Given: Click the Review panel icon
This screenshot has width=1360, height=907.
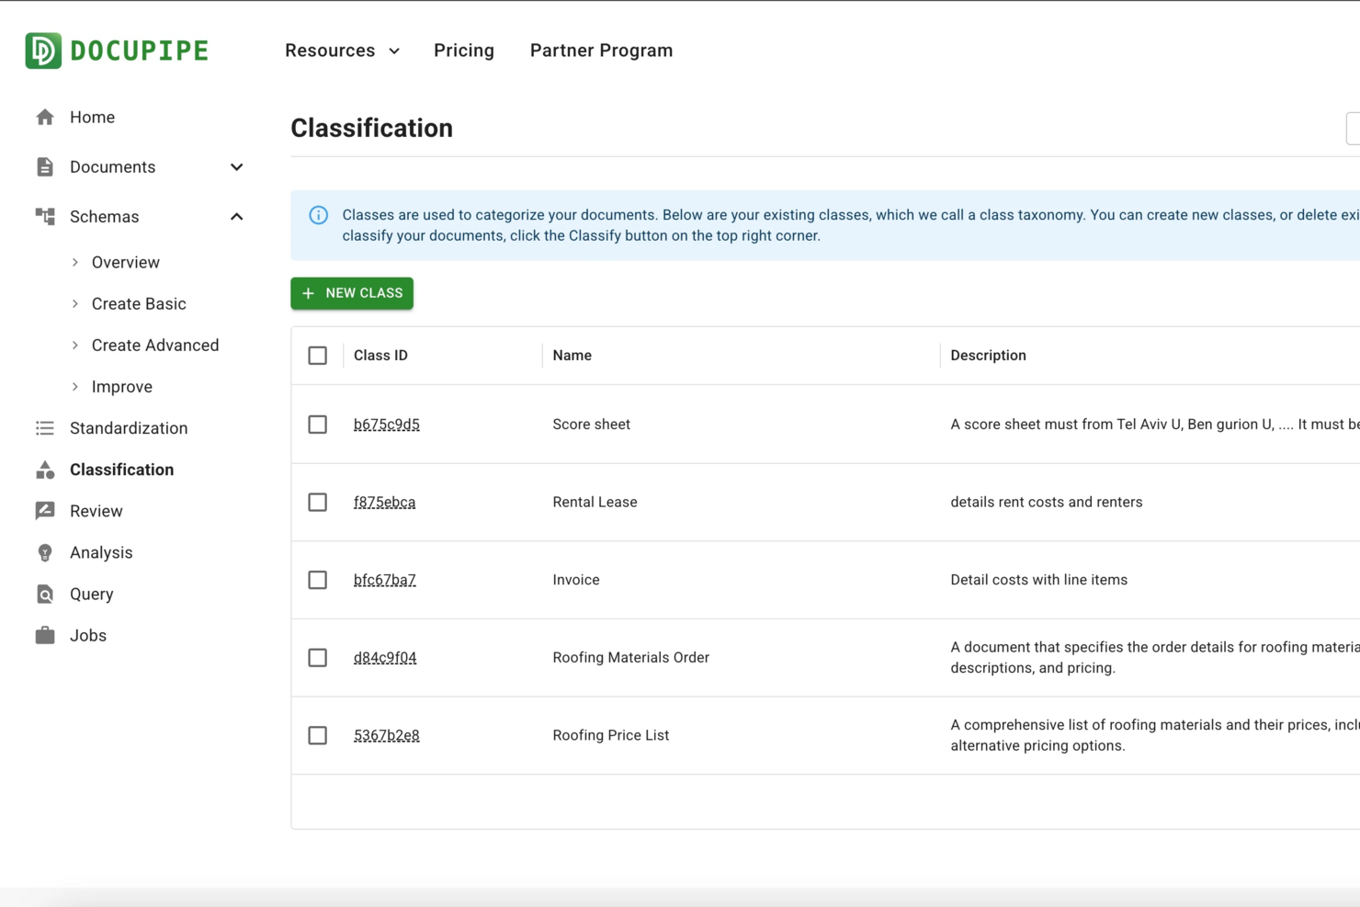Looking at the screenshot, I should pyautogui.click(x=44, y=511).
